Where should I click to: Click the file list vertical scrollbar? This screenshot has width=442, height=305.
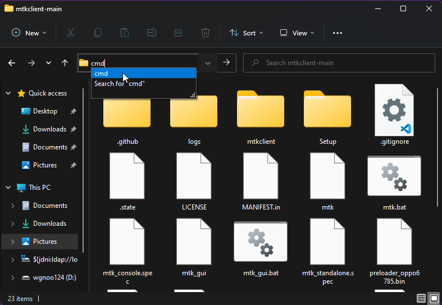click(437, 147)
